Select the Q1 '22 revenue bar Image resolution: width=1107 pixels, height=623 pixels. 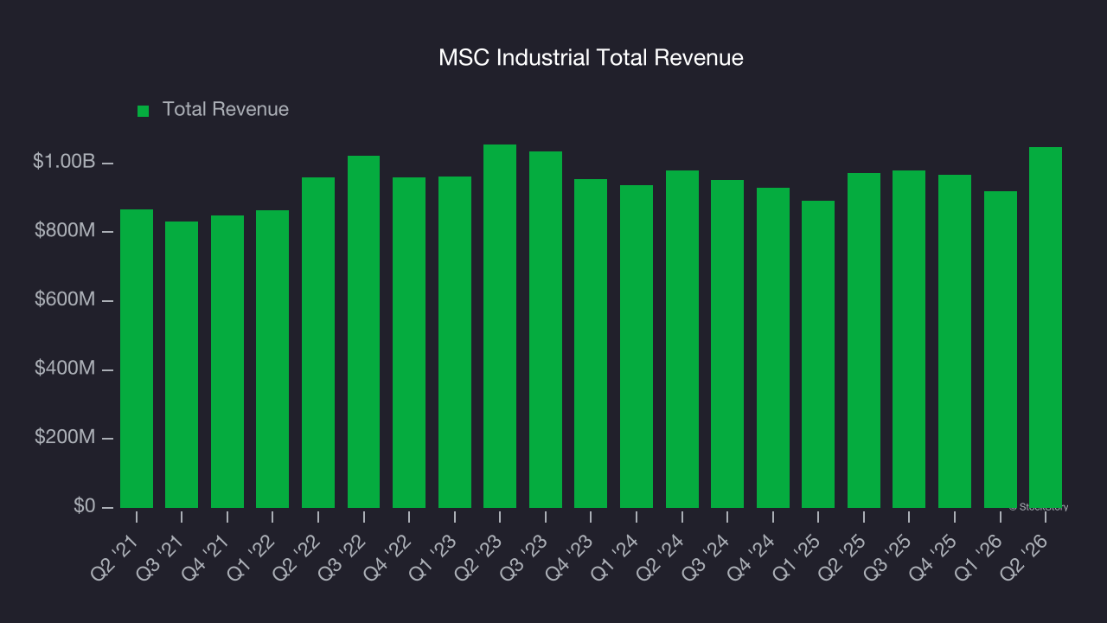tap(272, 359)
